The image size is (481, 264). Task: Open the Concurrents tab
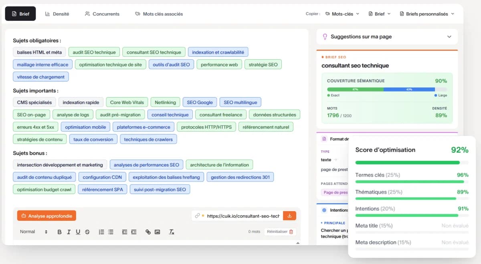tap(102, 14)
